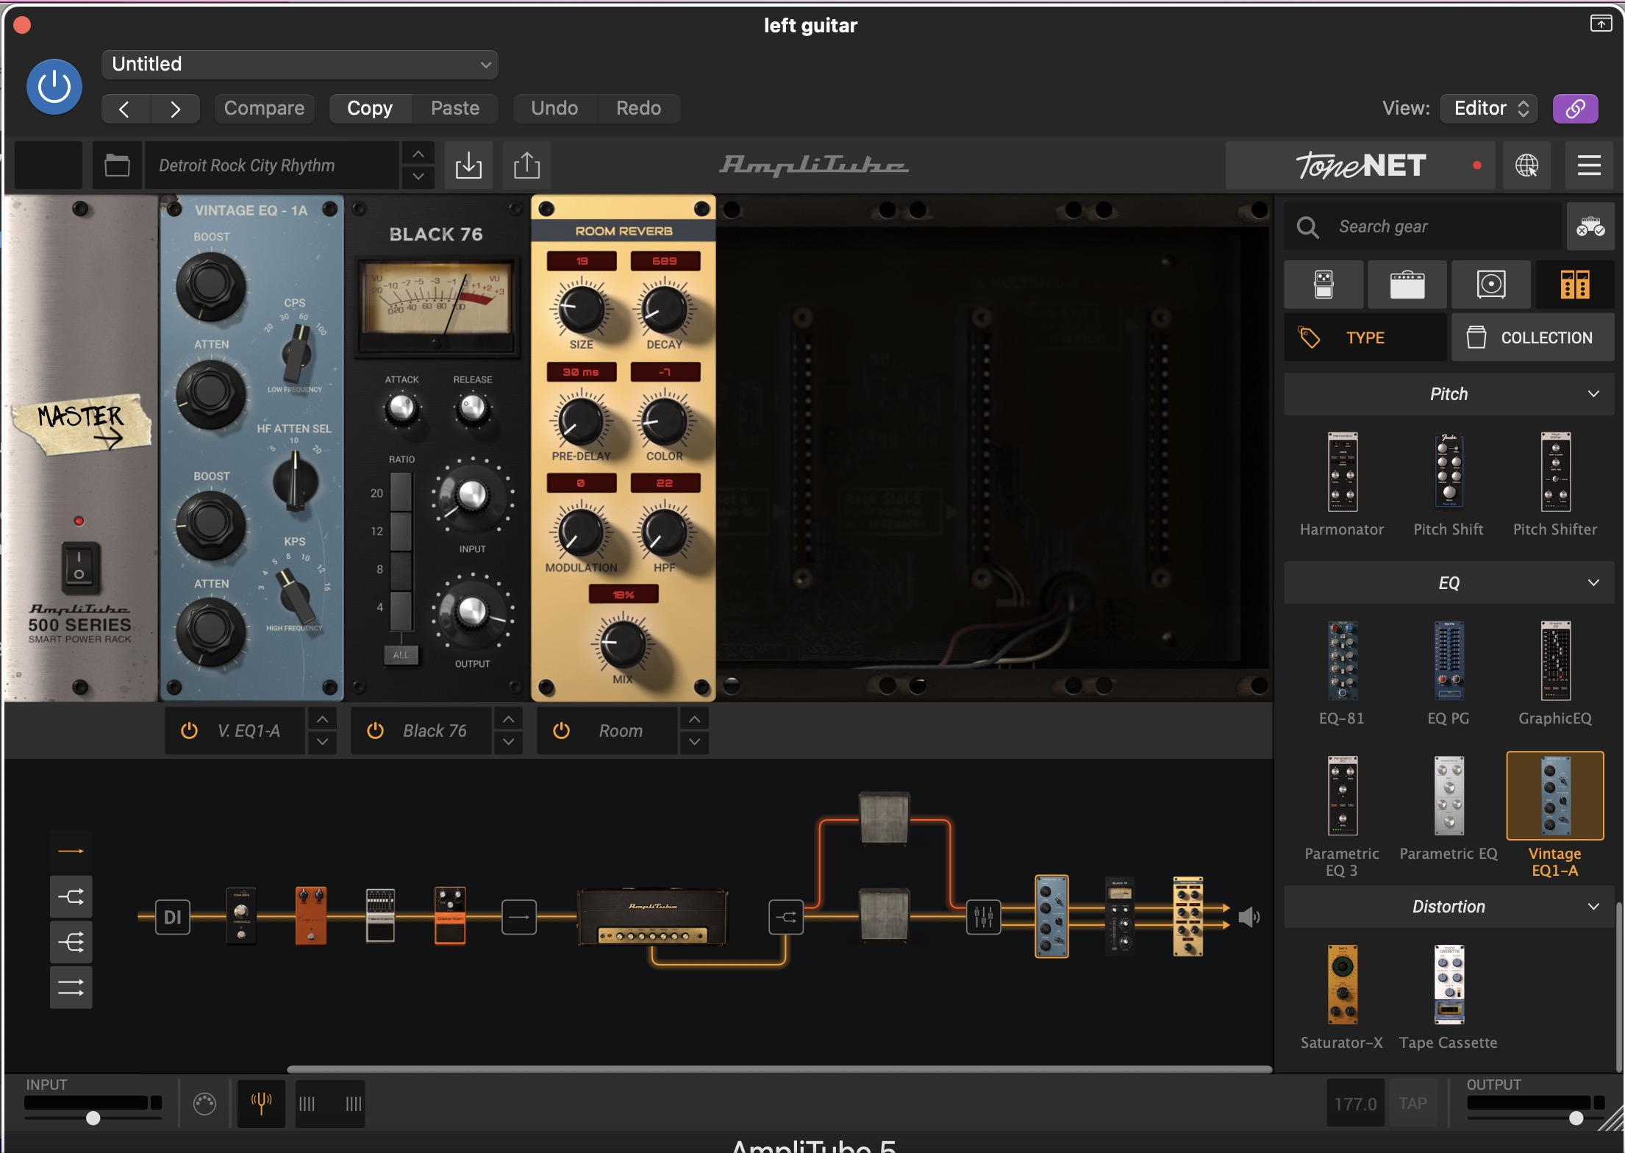Click the save preset download icon
The image size is (1625, 1153).
(x=468, y=165)
